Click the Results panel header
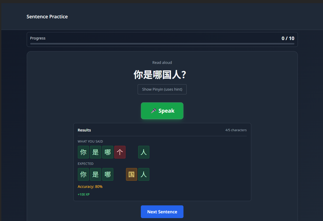Screen dimensions: 323x221 pyautogui.click(x=84, y=130)
